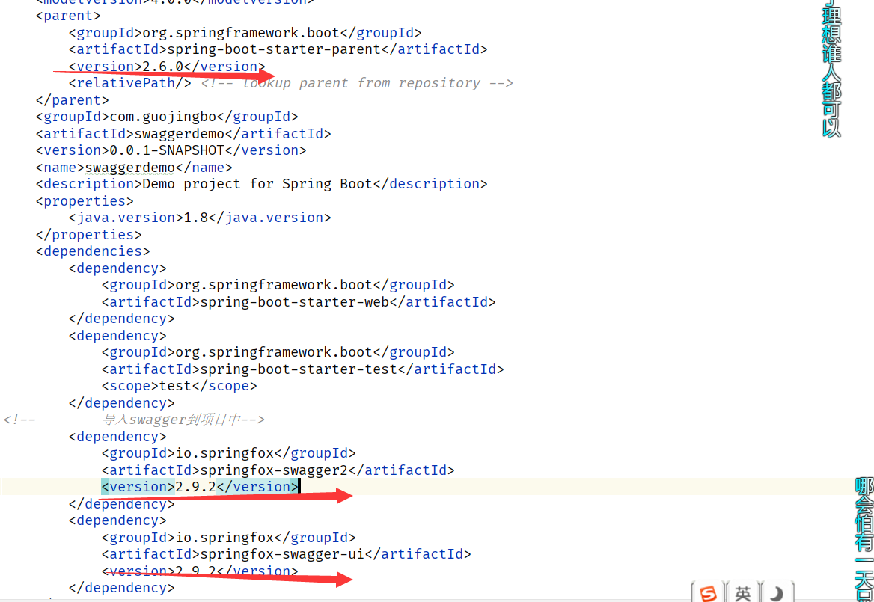Click the <name>swaggerdemo</name> line
Image resolution: width=874 pixels, height=602 pixels.
[x=134, y=167]
